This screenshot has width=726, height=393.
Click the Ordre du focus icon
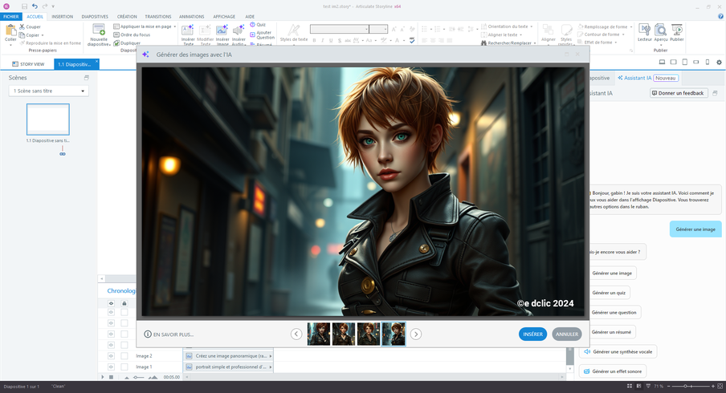[116, 34]
